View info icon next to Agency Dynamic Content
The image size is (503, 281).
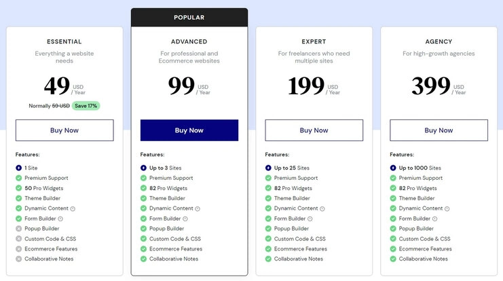point(447,209)
